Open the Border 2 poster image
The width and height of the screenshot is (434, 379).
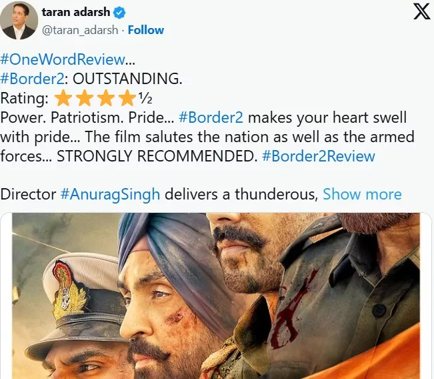coord(216,296)
